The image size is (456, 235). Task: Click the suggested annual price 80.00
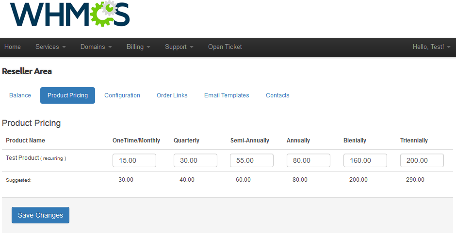(300, 180)
